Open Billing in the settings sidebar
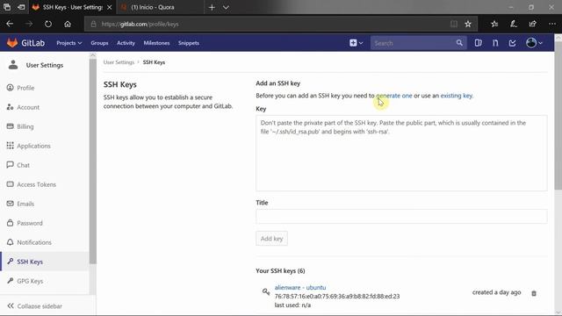The image size is (562, 316). 25,126
